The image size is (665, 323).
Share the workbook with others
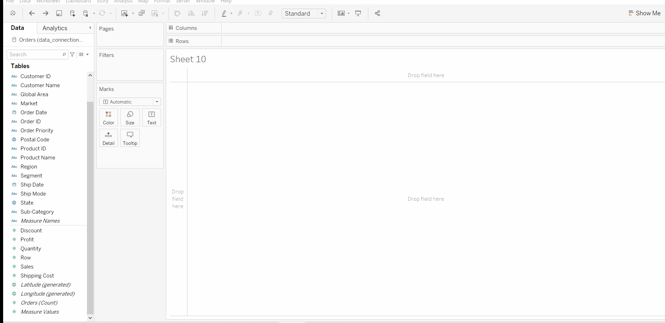(x=377, y=13)
